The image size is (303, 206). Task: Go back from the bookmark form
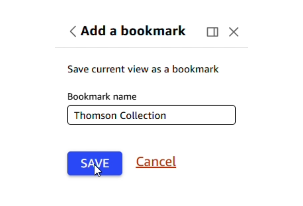[x=73, y=31]
